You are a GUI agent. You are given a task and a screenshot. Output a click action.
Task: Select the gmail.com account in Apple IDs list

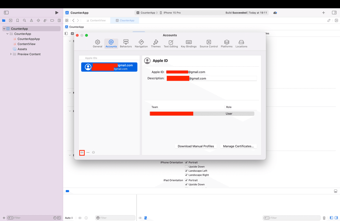(109, 67)
